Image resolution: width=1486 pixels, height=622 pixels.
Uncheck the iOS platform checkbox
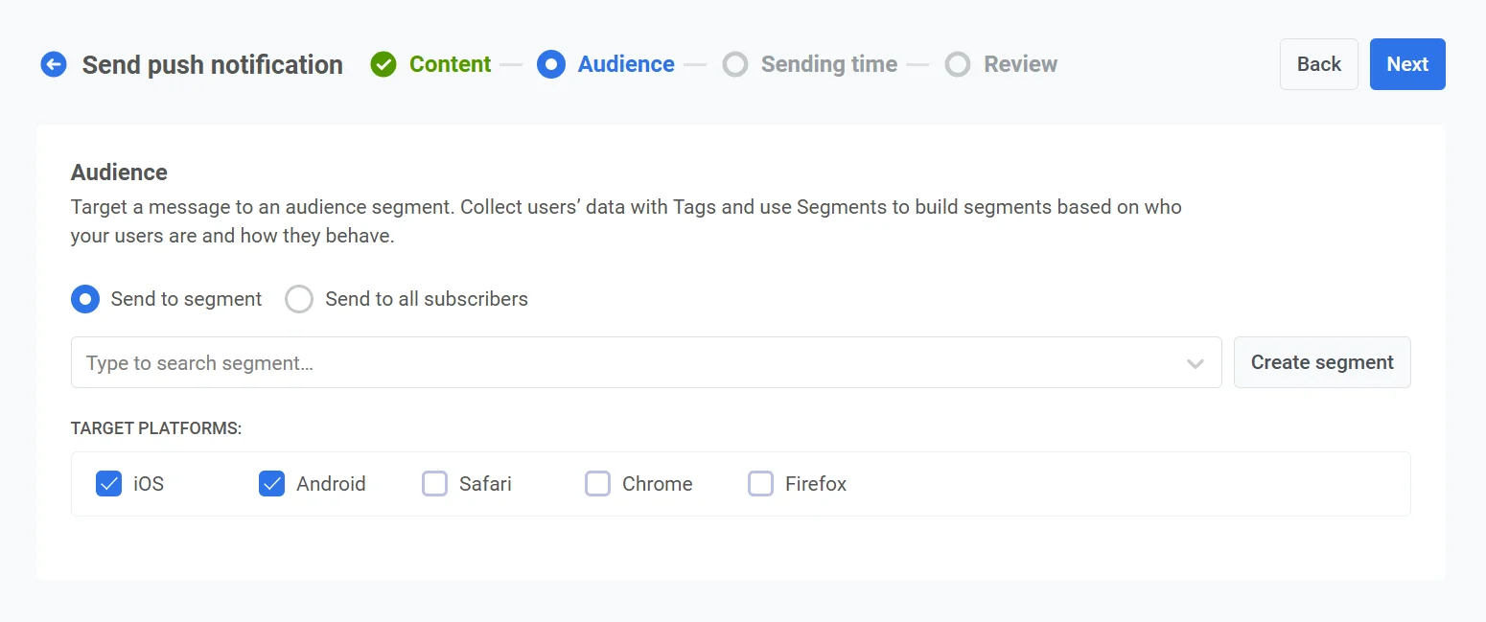(109, 484)
